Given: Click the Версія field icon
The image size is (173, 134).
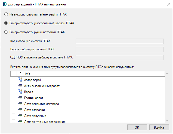Looking at the screenshot, I should point(20,92).
